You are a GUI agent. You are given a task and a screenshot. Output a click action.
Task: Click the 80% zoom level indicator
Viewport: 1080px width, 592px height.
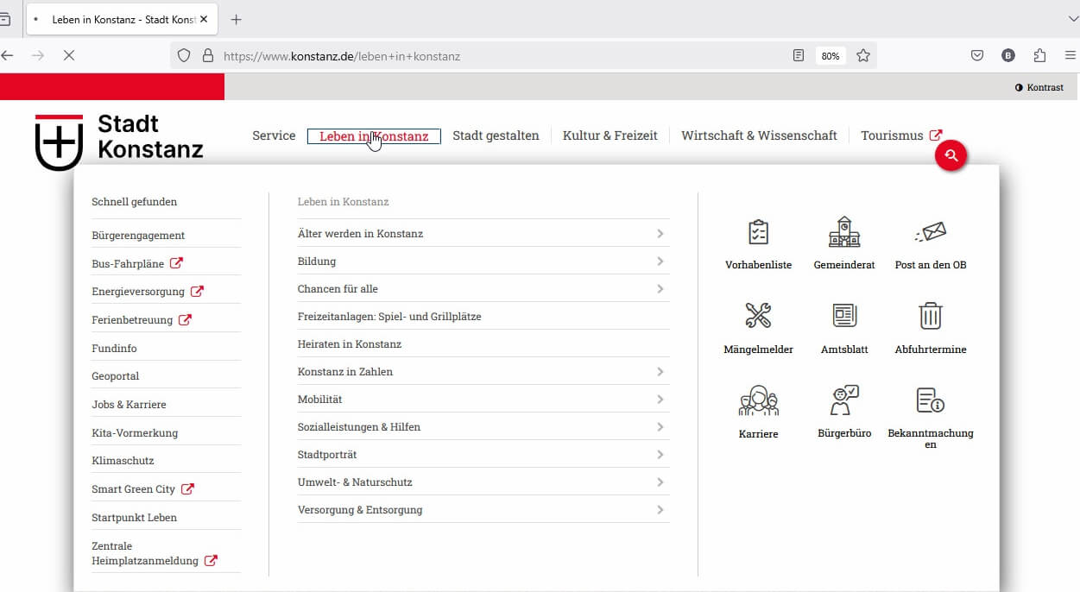pos(831,55)
